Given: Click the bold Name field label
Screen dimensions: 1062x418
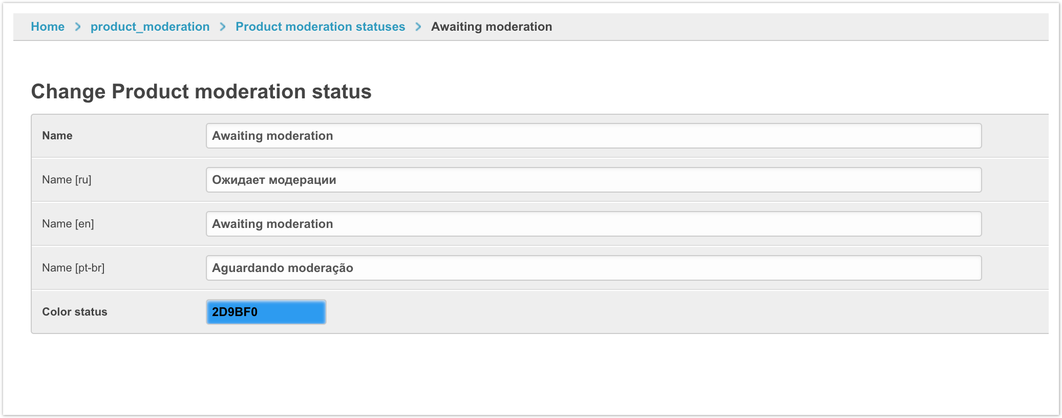Looking at the screenshot, I should 57,136.
